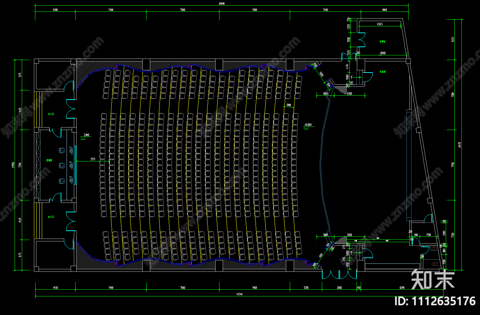Select the 1790 dimension text
Screen dimensions: 480x315
point(429,235)
